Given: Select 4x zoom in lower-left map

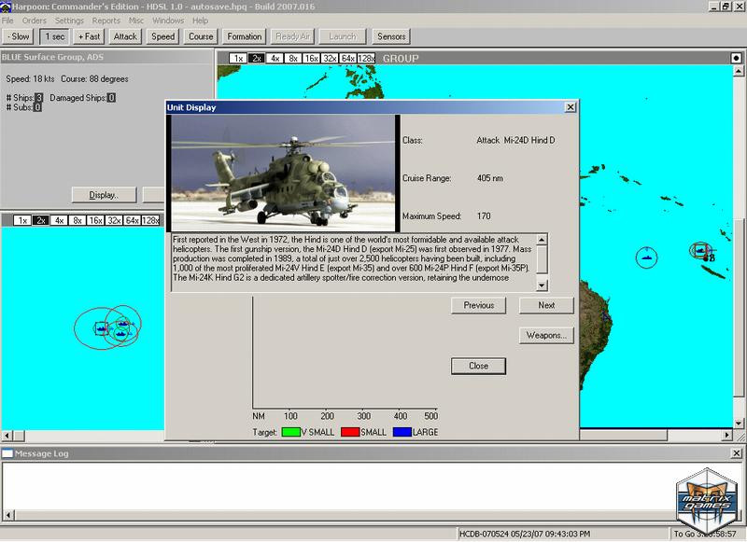Looking at the screenshot, I should [x=59, y=220].
